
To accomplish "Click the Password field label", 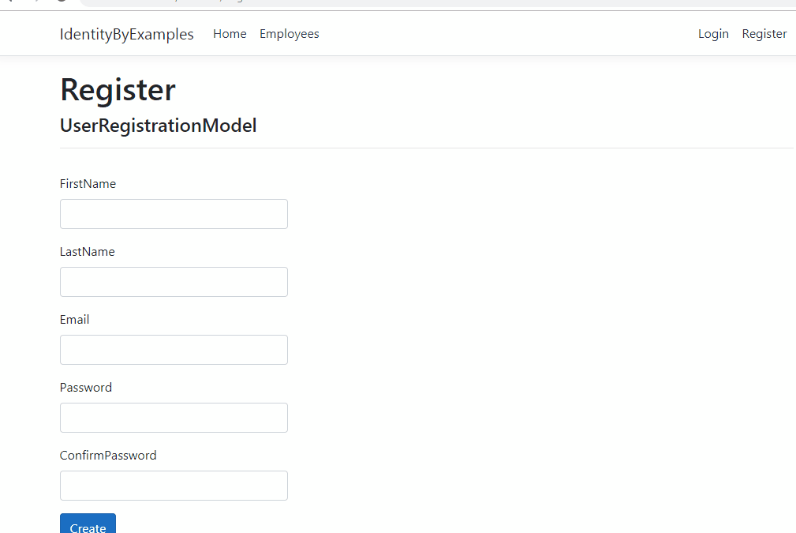I will pyautogui.click(x=86, y=388).
